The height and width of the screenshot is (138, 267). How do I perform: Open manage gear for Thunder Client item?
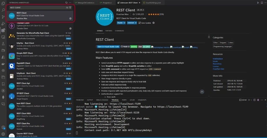70,29
